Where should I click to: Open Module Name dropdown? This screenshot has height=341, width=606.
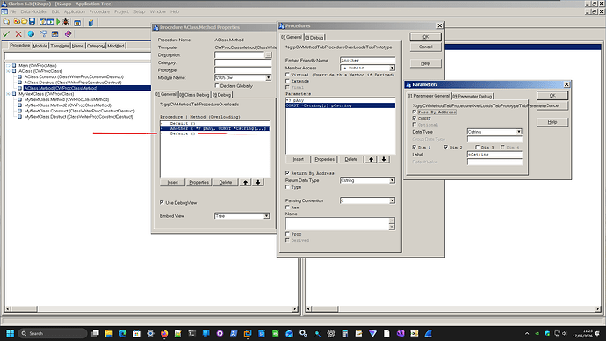268,77
